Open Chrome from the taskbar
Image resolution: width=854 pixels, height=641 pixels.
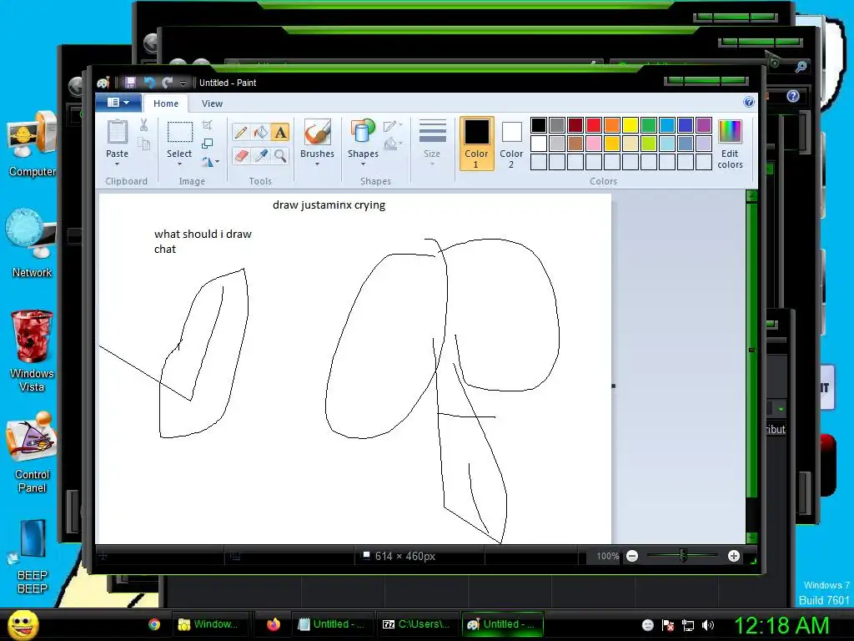tap(154, 624)
